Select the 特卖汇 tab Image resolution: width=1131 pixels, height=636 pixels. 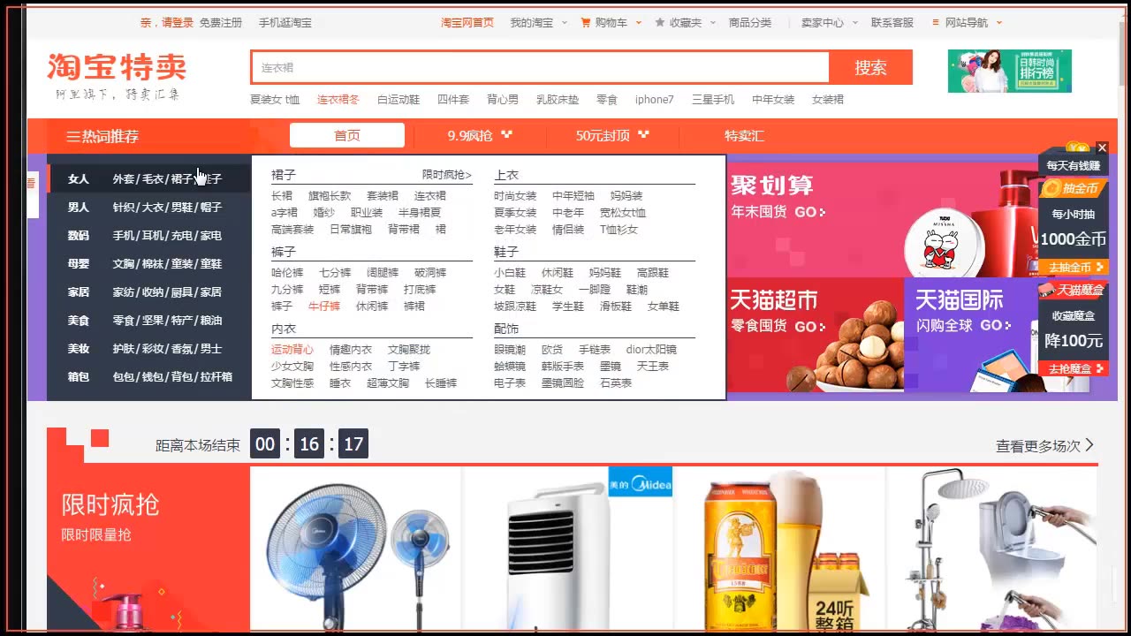744,135
